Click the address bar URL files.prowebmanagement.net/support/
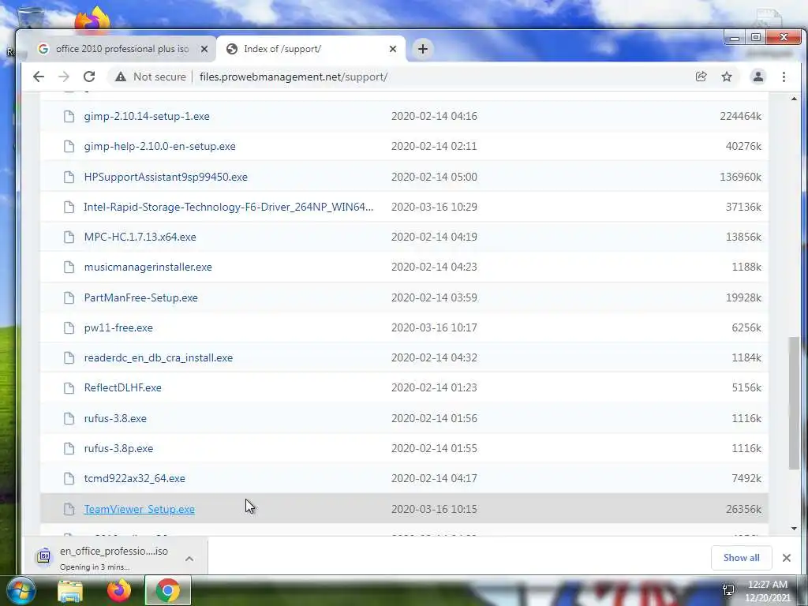Image resolution: width=808 pixels, height=606 pixels. (x=294, y=77)
